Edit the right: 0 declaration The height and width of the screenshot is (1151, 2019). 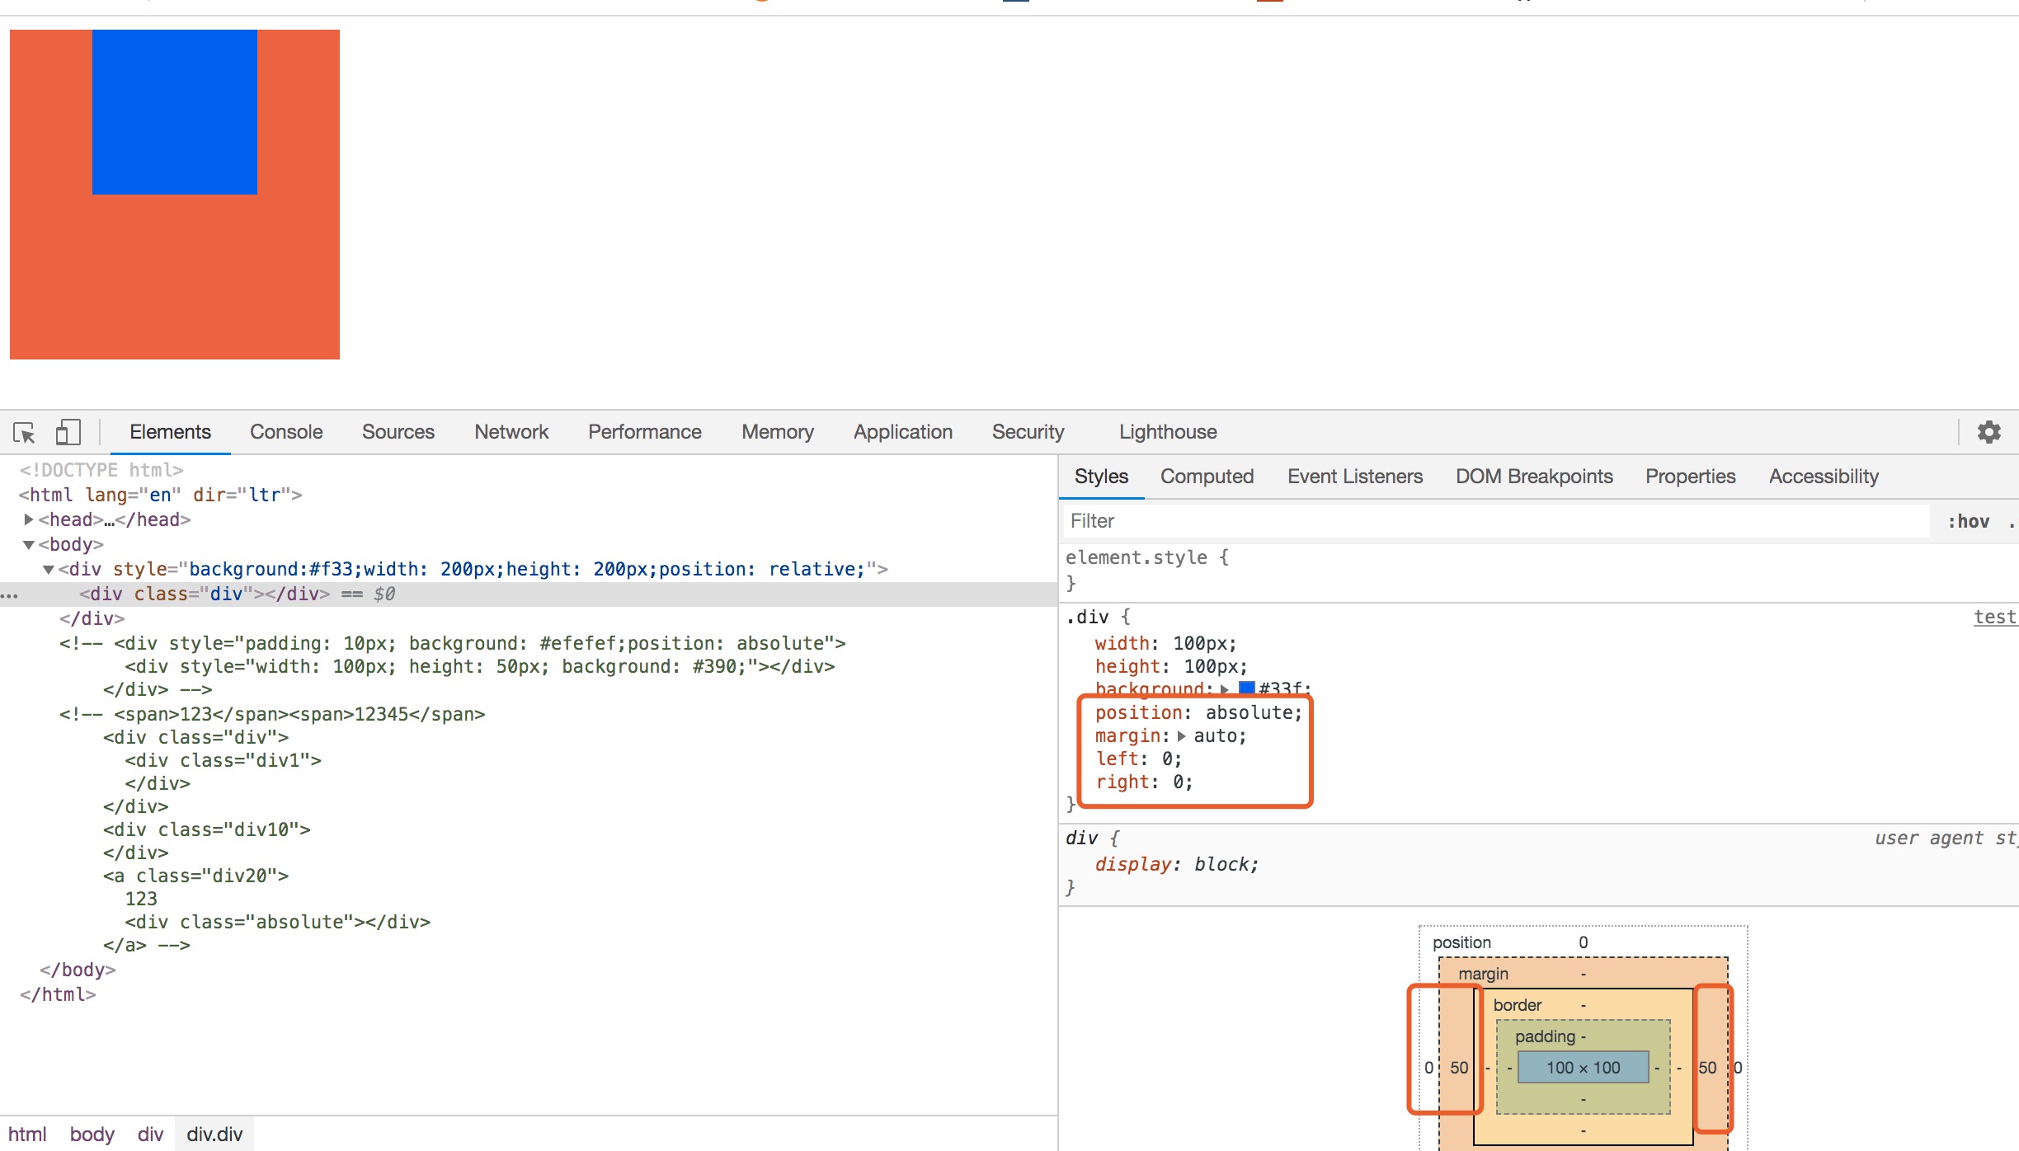[1143, 782]
